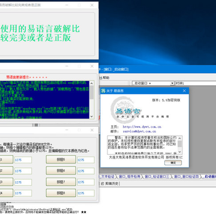Open the H.帮助 menu
Viewport: 216px width, 216px height.
coord(104,77)
